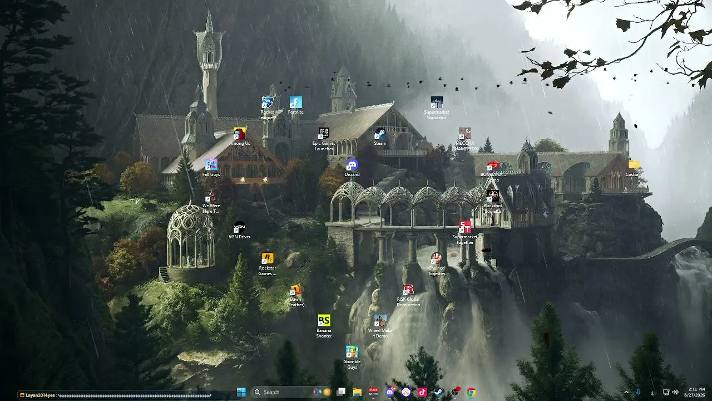Select the Buckshot Roulette desktop icon
This screenshot has height=401, width=712.
tap(493, 202)
